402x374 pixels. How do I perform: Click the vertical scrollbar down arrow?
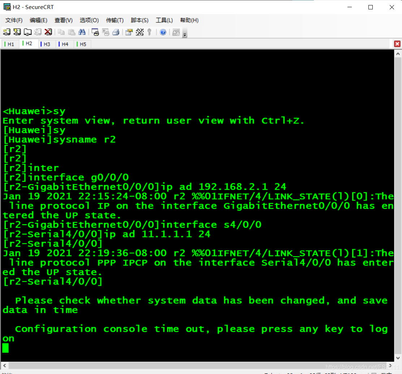click(398, 358)
